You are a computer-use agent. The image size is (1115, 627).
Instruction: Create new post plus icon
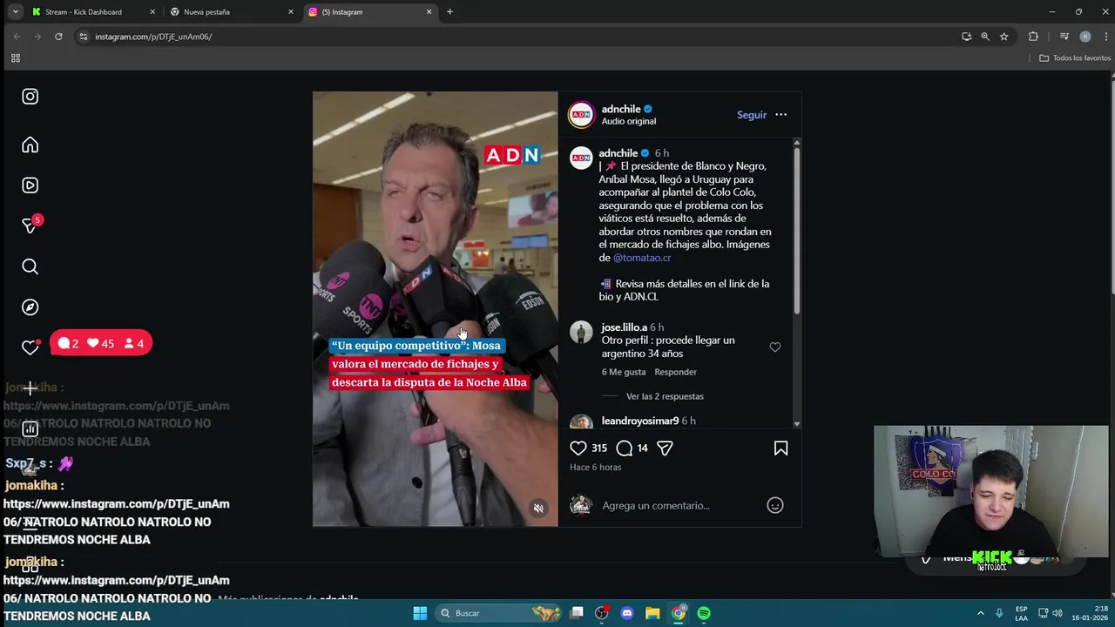(x=30, y=388)
